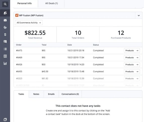Collapse the WP Fusion panel chevron
This screenshot has height=122, width=144.
click(x=139, y=15)
